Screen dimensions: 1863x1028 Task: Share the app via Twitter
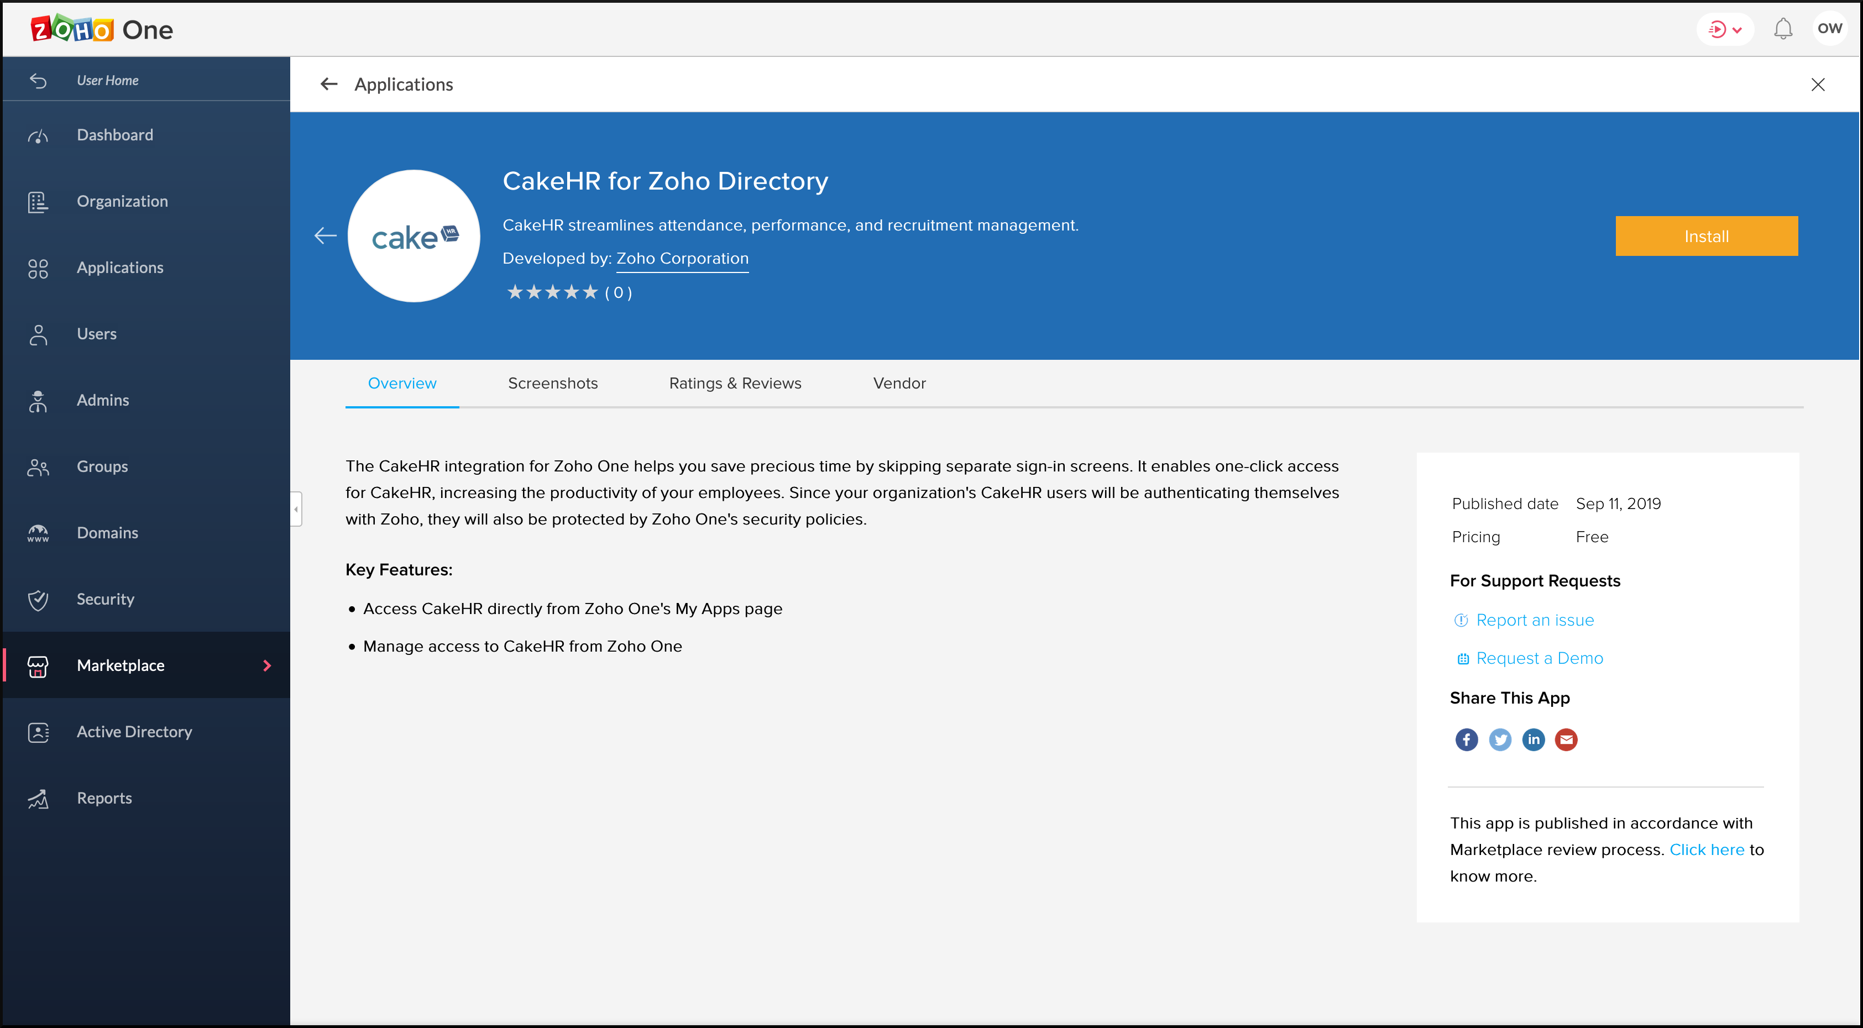tap(1500, 739)
